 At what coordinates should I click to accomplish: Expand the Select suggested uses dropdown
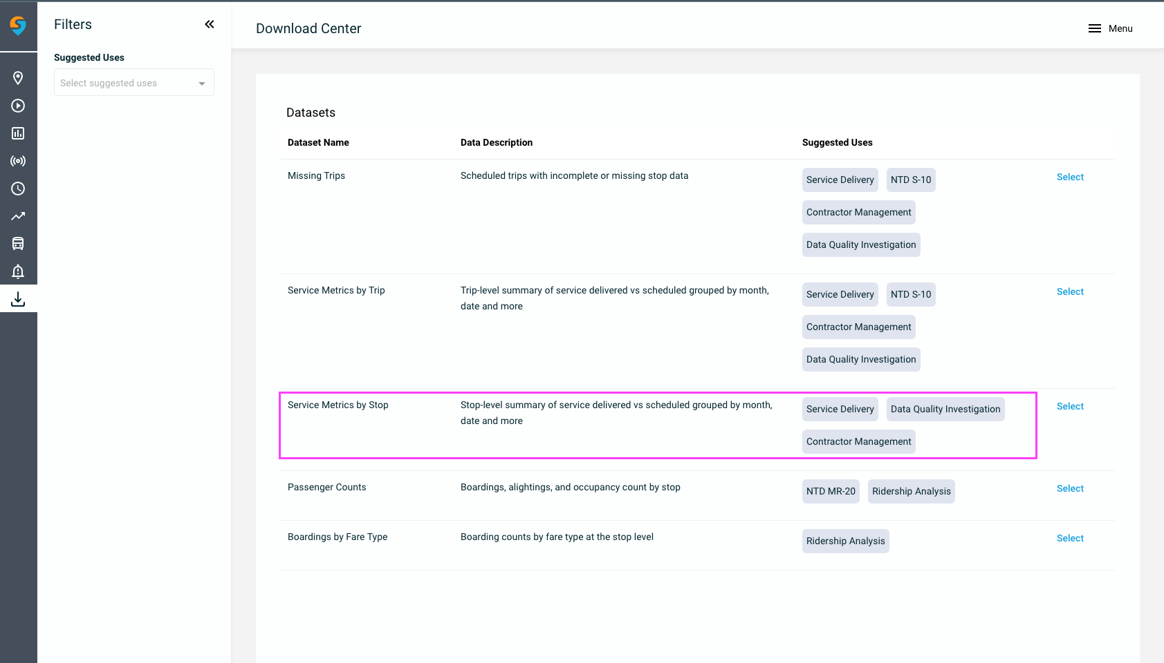click(x=134, y=83)
